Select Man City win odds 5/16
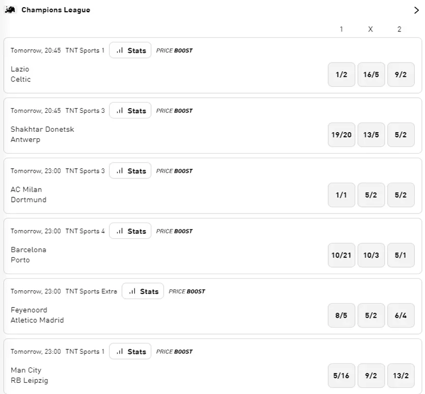 (x=342, y=376)
